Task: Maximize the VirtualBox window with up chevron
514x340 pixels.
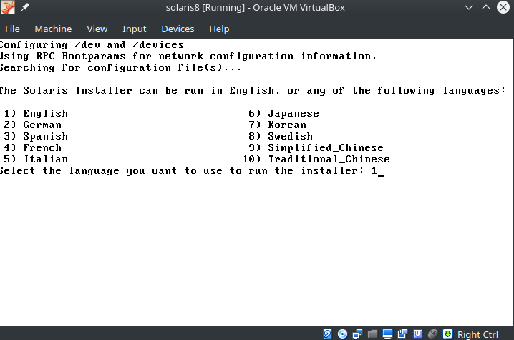Action: 486,7
